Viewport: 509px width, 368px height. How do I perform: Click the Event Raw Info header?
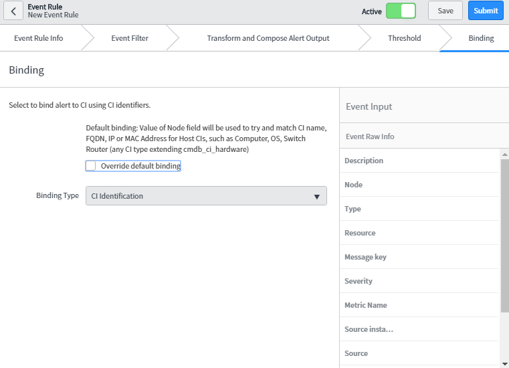(370, 136)
